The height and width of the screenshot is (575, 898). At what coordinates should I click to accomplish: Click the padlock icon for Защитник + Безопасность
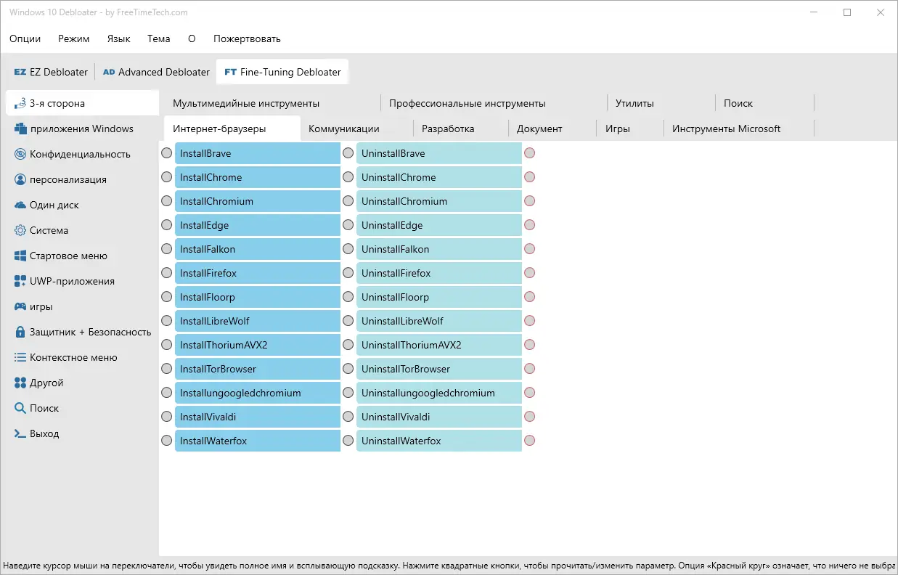point(20,332)
